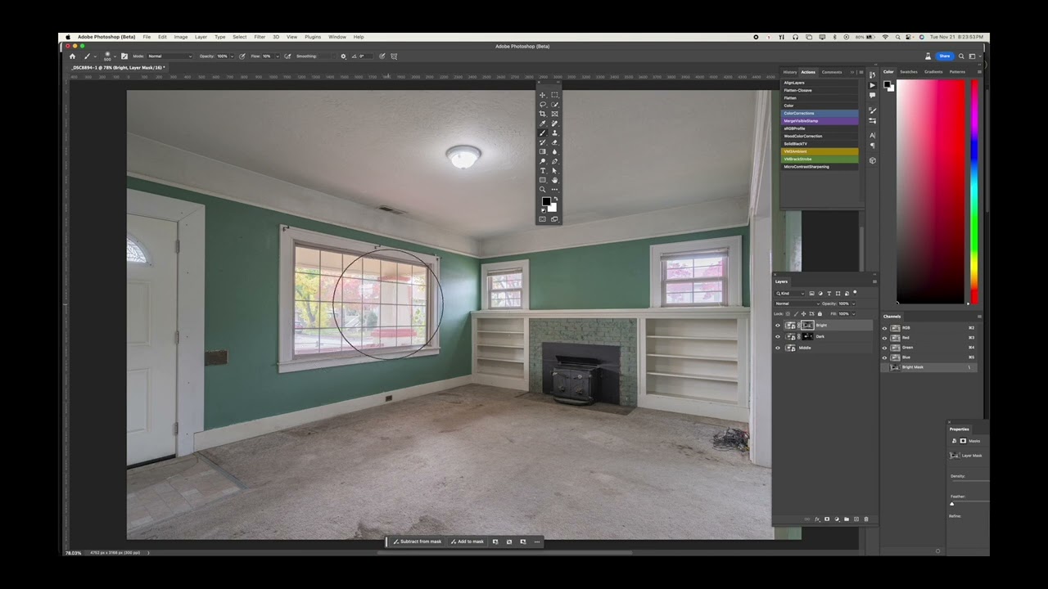Viewport: 1048px width, 589px height.
Task: Hide the Middle layer
Action: [x=778, y=348]
